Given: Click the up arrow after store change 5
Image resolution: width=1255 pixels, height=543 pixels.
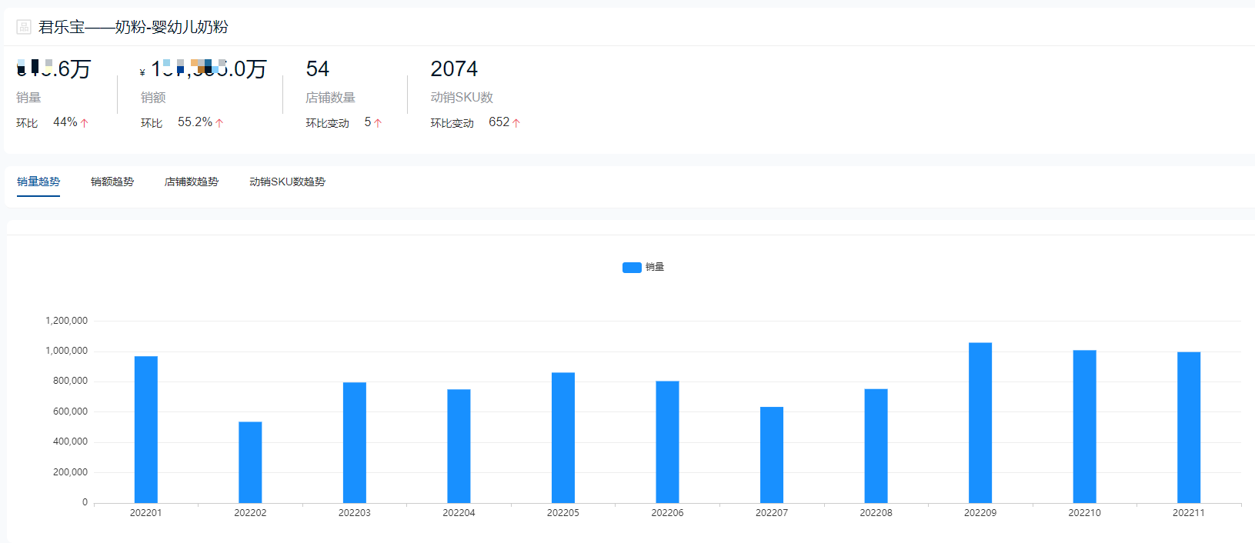Looking at the screenshot, I should pyautogui.click(x=378, y=123).
